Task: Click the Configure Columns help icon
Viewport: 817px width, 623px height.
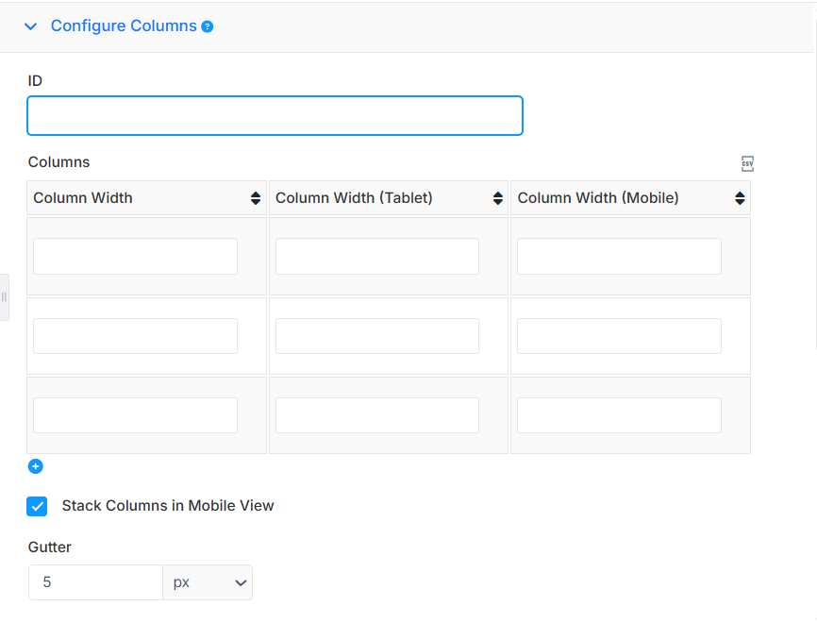Action: (x=208, y=26)
